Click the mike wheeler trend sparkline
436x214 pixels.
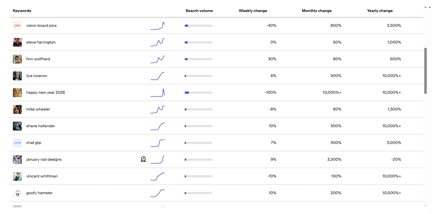[158, 109]
